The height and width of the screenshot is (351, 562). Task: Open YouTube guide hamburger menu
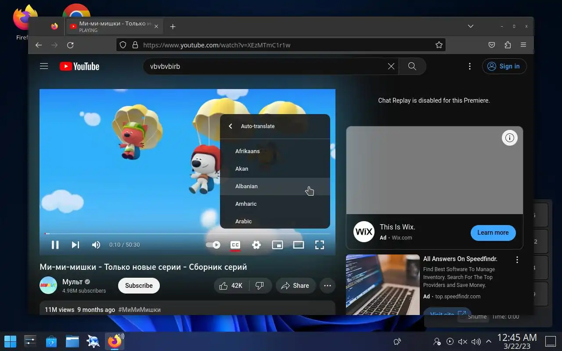pyautogui.click(x=44, y=66)
